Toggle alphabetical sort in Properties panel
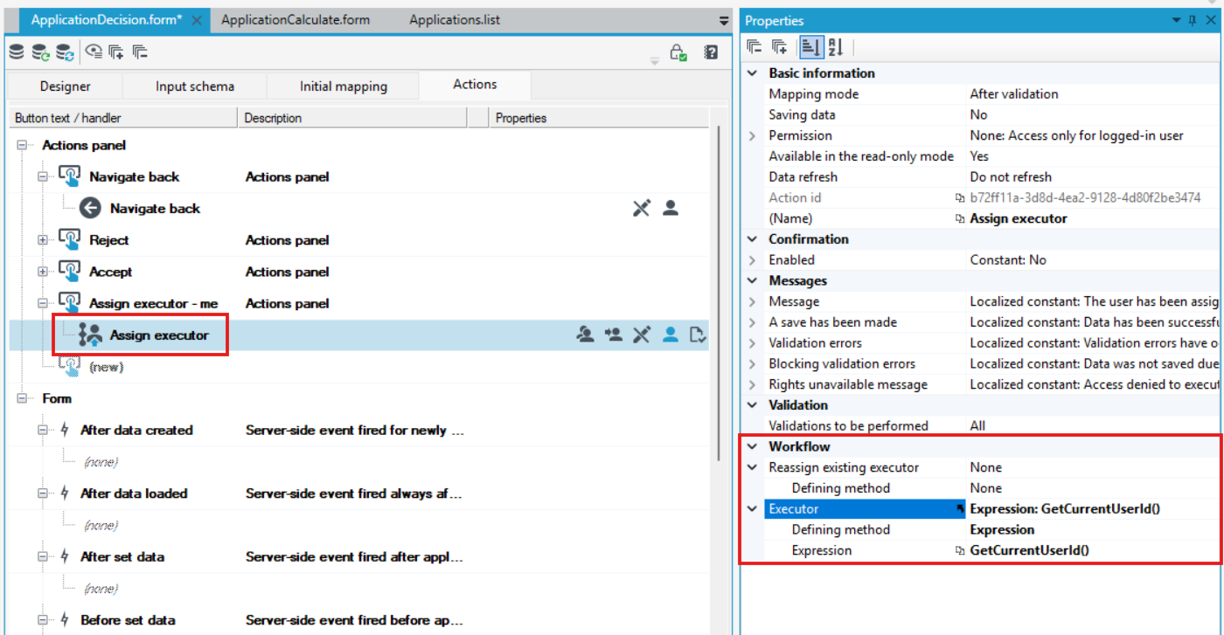Screen dimensions: 1224x635 click(834, 47)
